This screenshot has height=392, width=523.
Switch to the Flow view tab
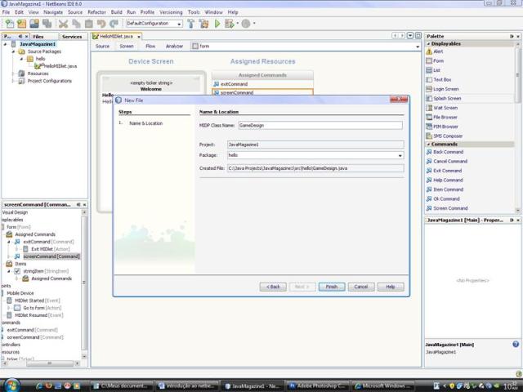150,46
